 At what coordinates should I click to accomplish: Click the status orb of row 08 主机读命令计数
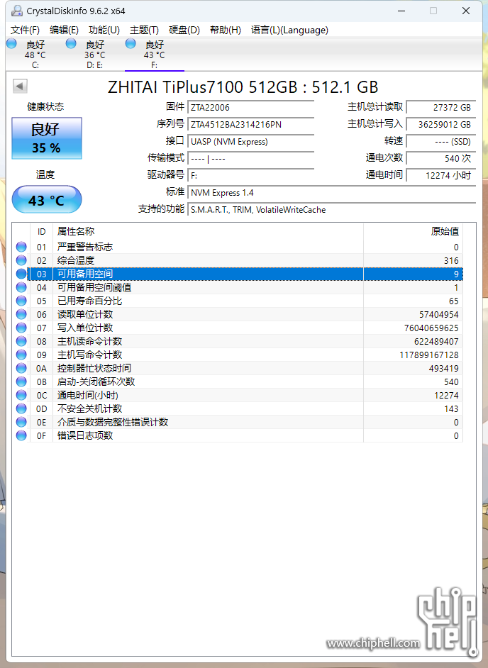21,341
